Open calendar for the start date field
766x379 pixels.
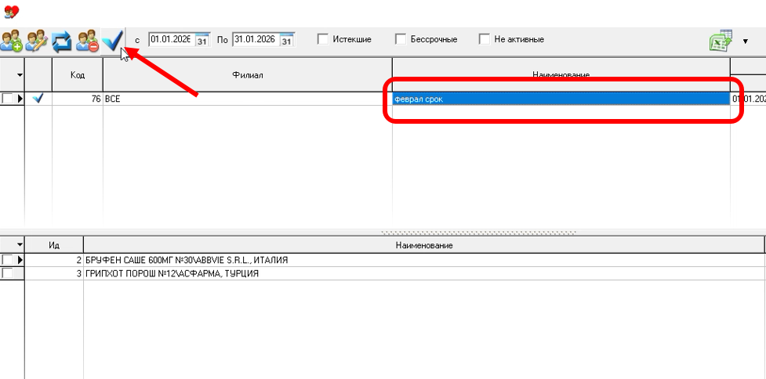(x=203, y=40)
